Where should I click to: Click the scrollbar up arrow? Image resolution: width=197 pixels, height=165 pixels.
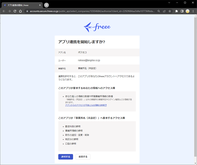(x=195, y=16)
